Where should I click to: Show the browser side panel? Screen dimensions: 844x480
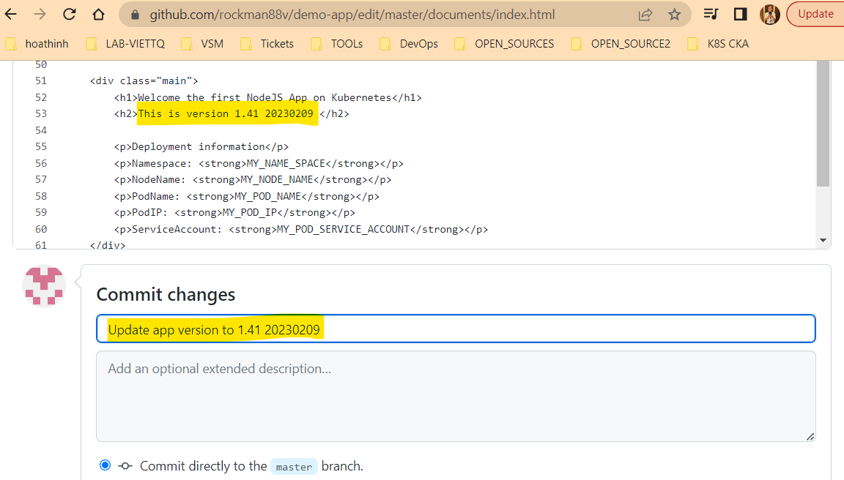tap(740, 14)
